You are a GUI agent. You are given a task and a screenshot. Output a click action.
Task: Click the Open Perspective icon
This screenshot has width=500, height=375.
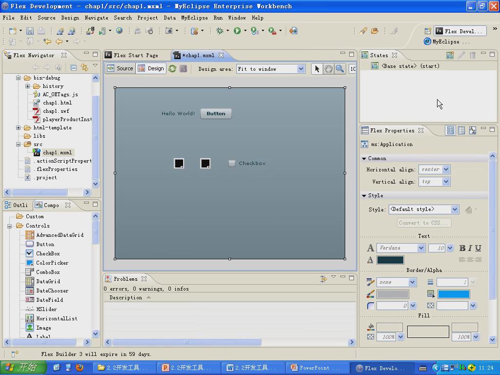(x=428, y=31)
